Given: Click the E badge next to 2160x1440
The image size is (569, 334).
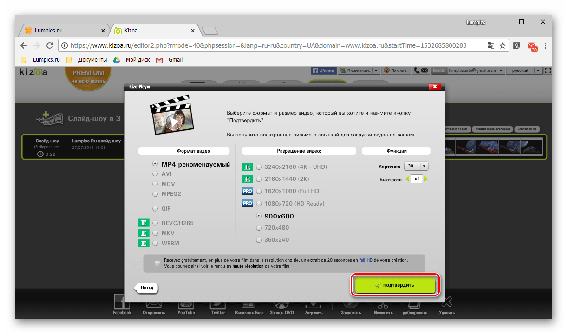Looking at the screenshot, I should point(248,179).
